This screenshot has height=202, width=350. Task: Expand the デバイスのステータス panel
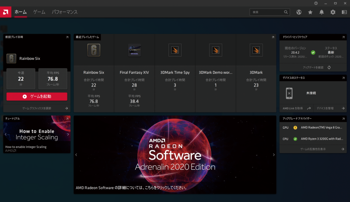[x=343, y=78]
